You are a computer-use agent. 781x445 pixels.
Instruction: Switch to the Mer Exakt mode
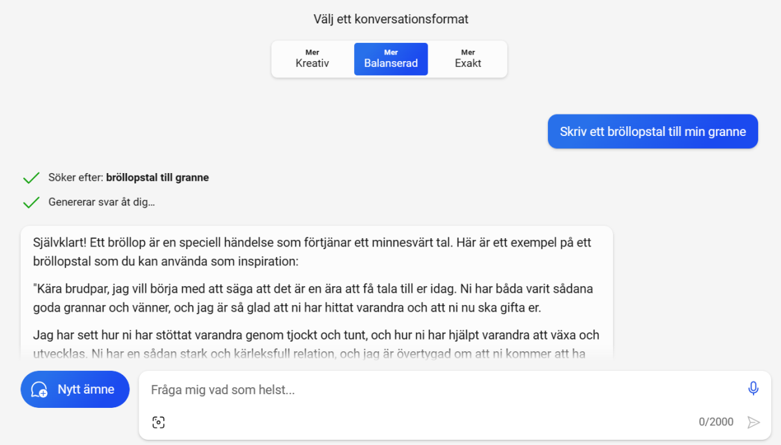click(468, 59)
